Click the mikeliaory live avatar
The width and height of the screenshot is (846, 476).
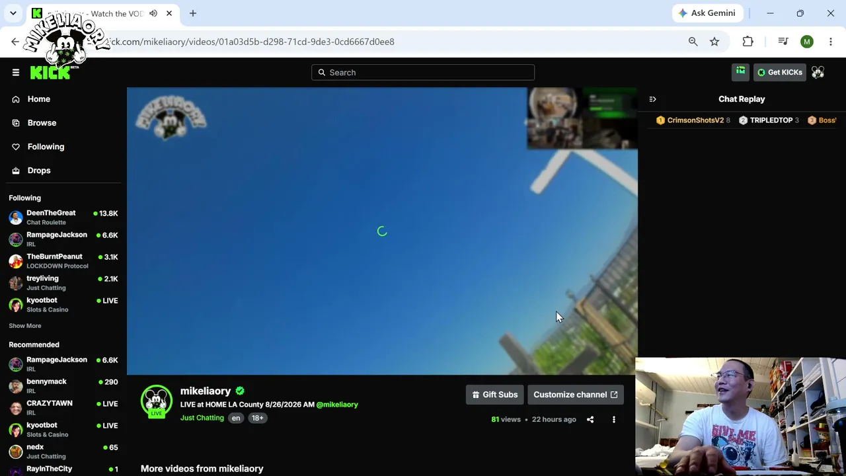(x=157, y=401)
